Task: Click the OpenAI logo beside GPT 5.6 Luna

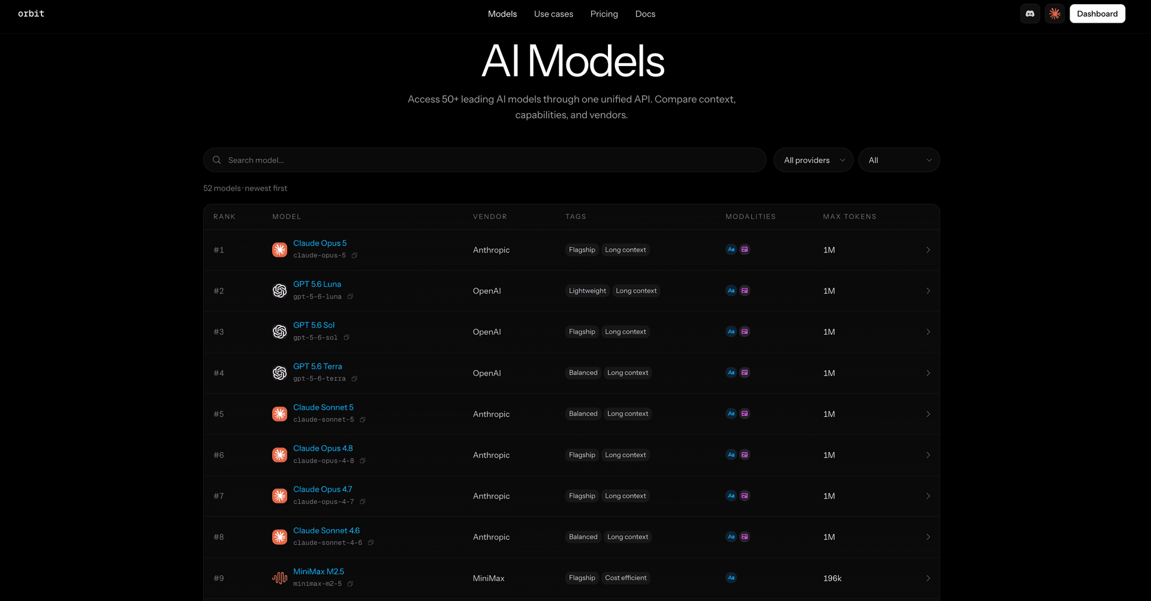Action: (x=279, y=291)
